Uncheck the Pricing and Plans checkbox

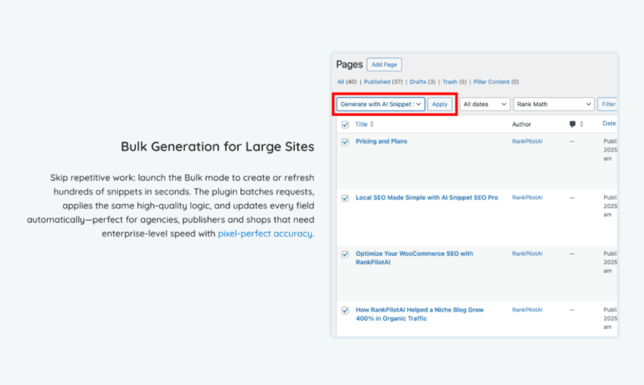pos(345,142)
